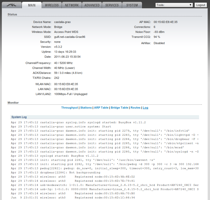
Task: Go to the NETWORK tab
Action: click(x=72, y=5)
